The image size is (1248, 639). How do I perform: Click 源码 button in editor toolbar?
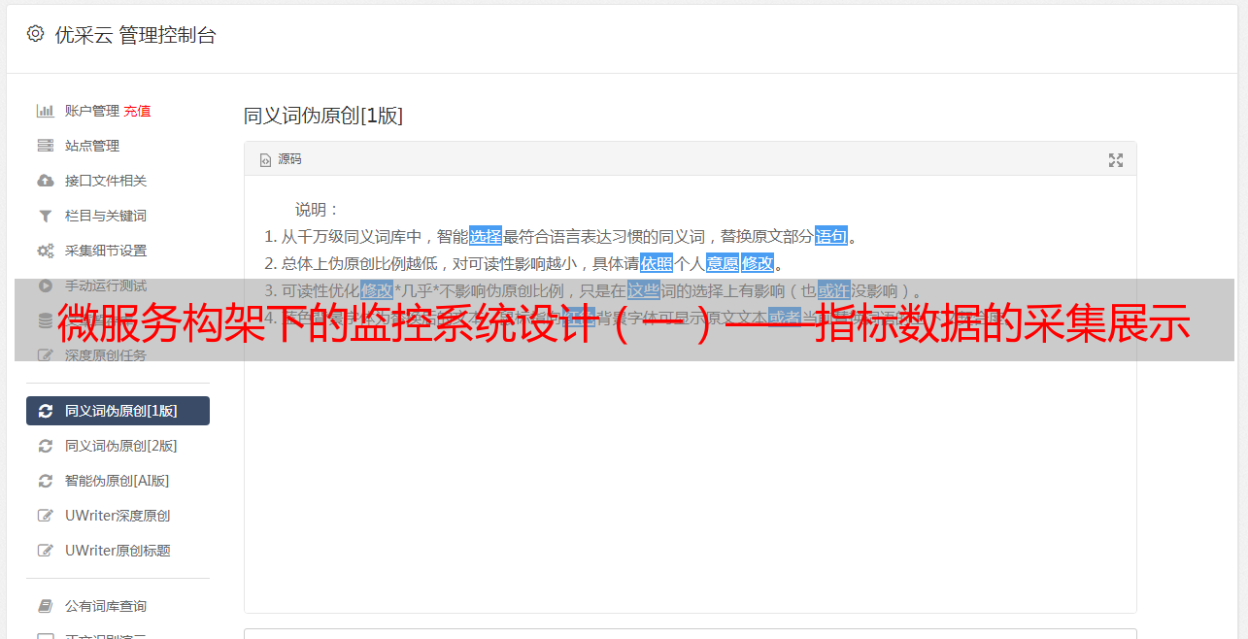[281, 159]
